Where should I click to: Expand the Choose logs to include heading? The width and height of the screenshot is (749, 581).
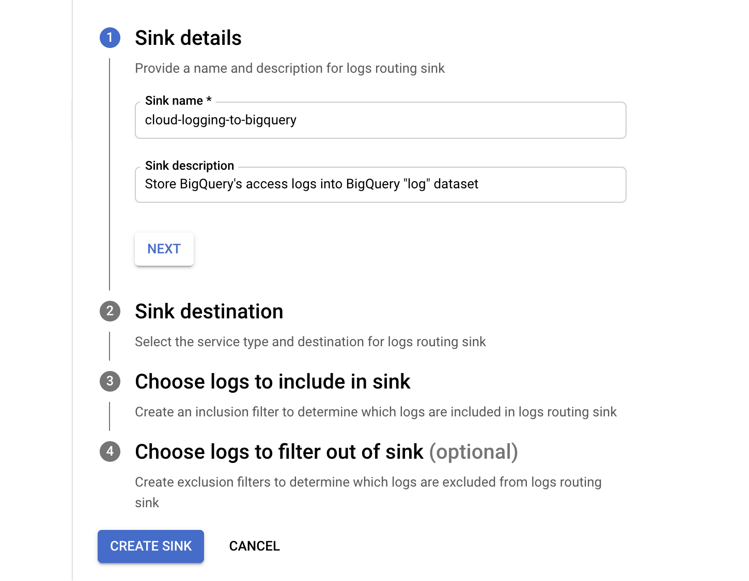[272, 382]
